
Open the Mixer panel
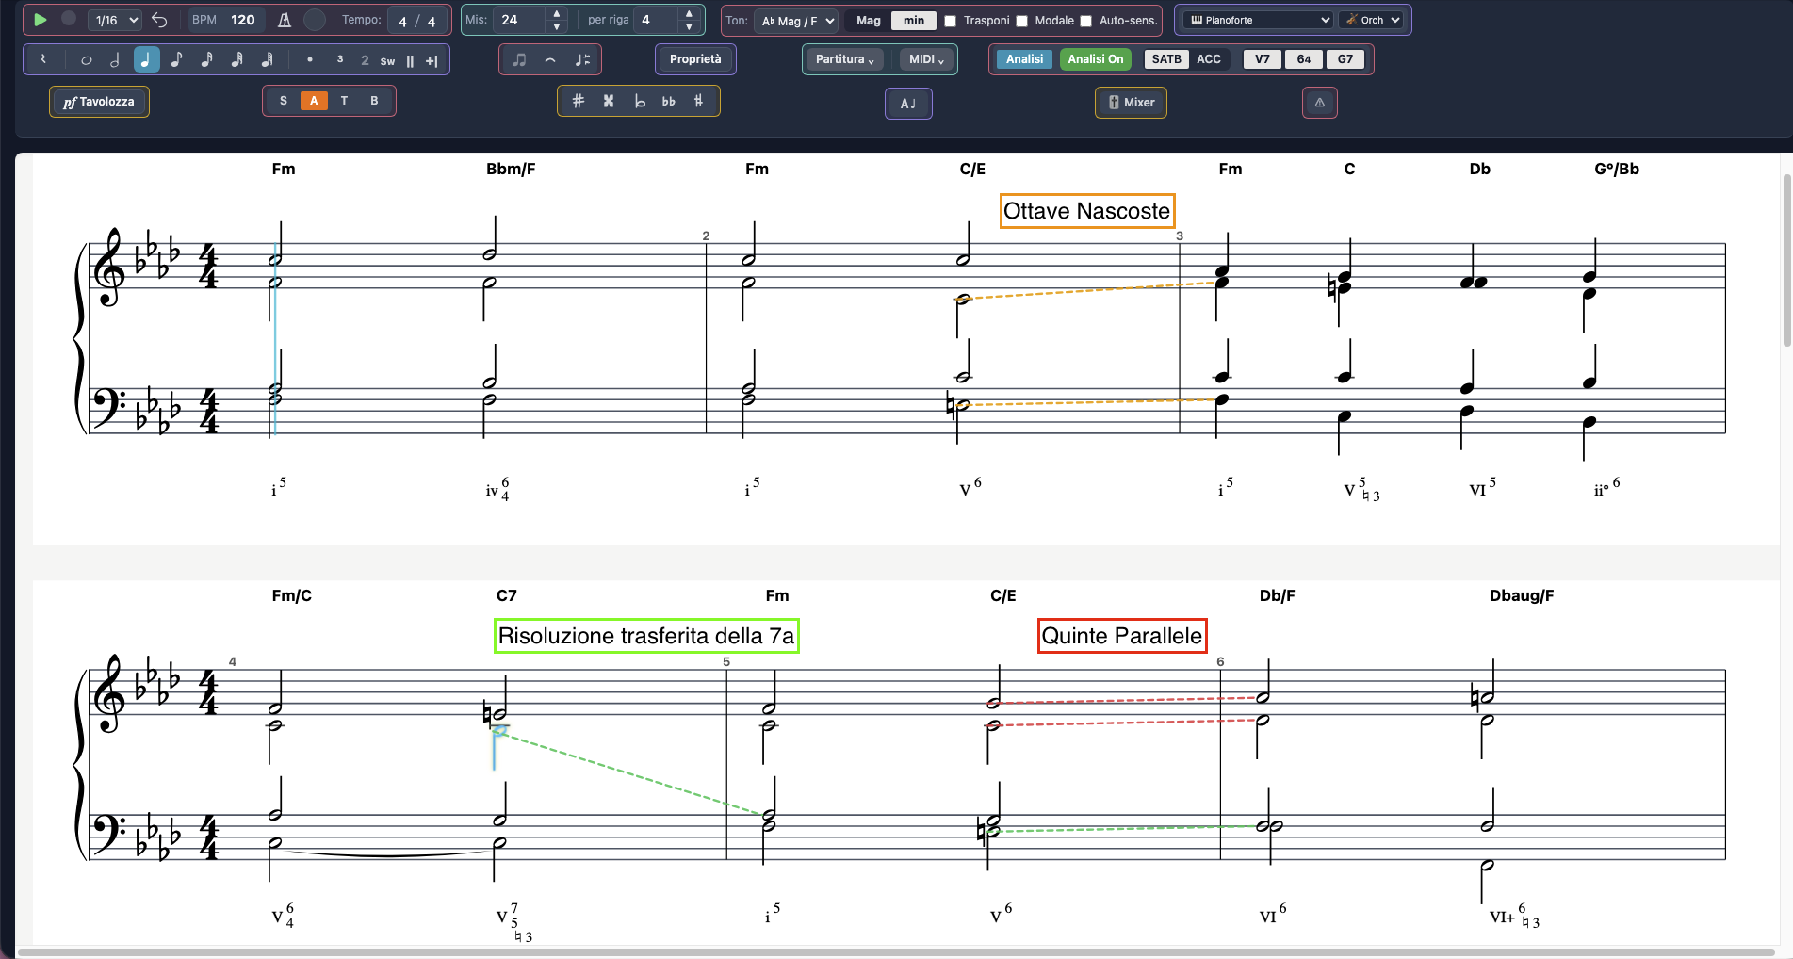pyautogui.click(x=1131, y=103)
